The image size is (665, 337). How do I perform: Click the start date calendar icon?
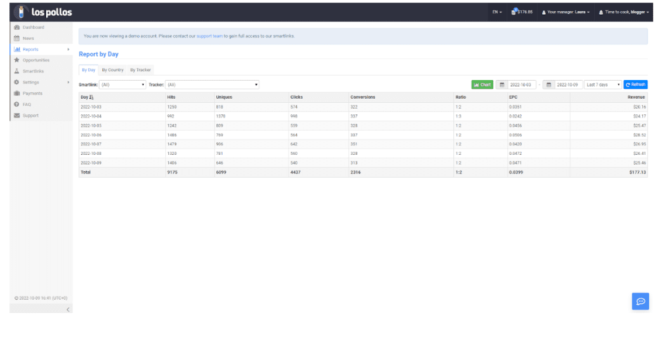pos(502,85)
